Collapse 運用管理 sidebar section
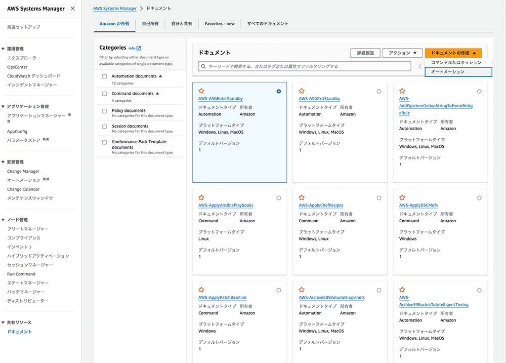 coord(3,49)
